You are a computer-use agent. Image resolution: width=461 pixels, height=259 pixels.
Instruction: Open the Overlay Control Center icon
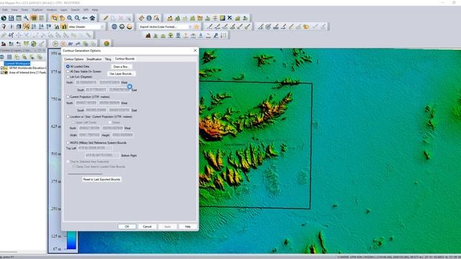tap(19, 18)
